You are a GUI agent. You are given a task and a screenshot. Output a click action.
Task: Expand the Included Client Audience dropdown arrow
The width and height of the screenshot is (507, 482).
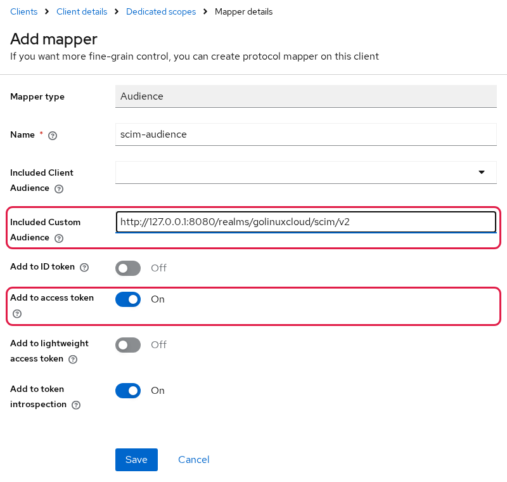[482, 173]
